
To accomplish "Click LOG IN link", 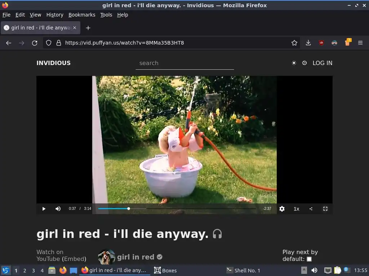I will coord(323,63).
